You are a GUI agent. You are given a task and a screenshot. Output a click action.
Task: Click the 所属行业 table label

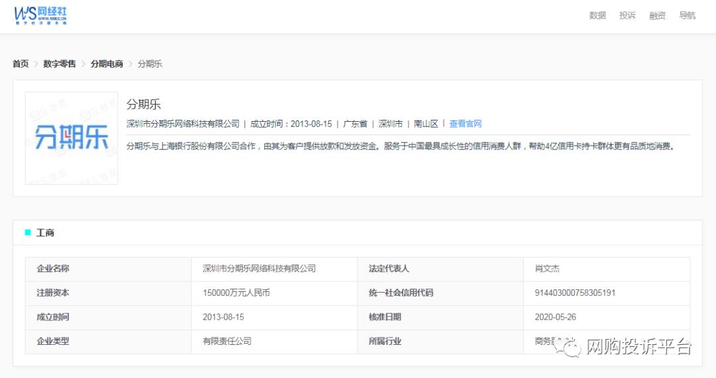[385, 341]
